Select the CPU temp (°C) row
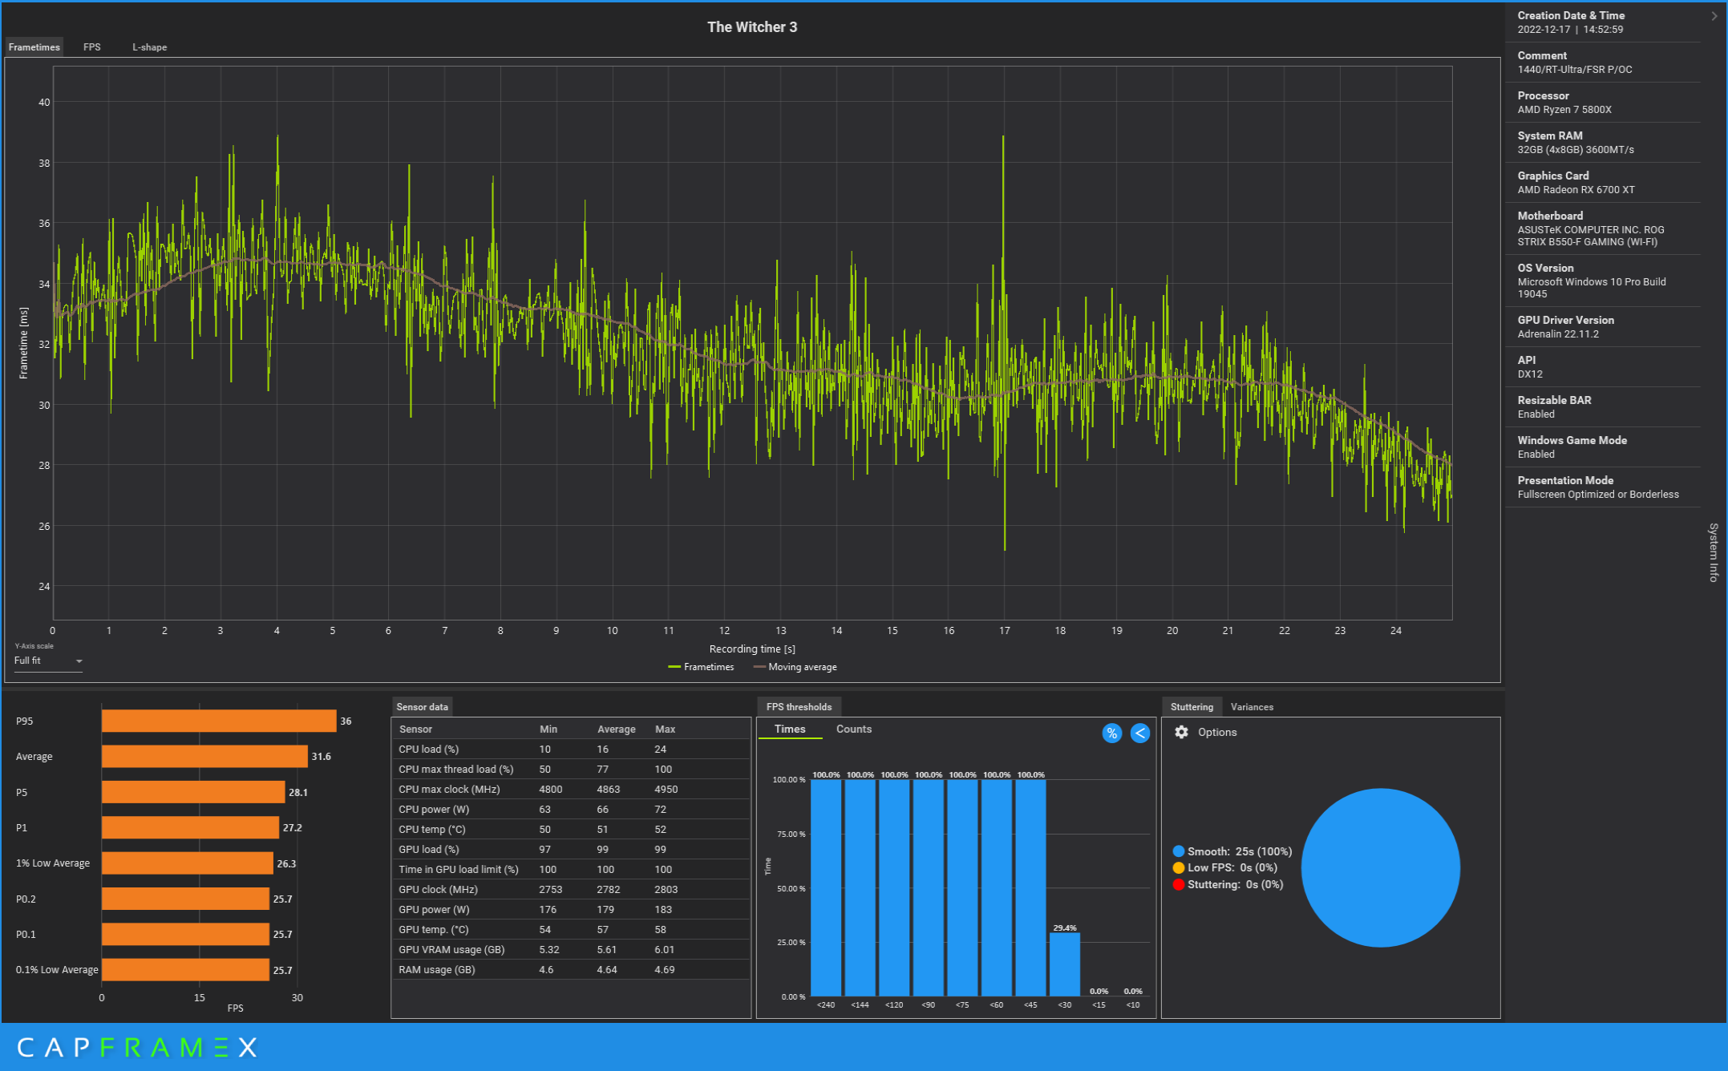 571,829
